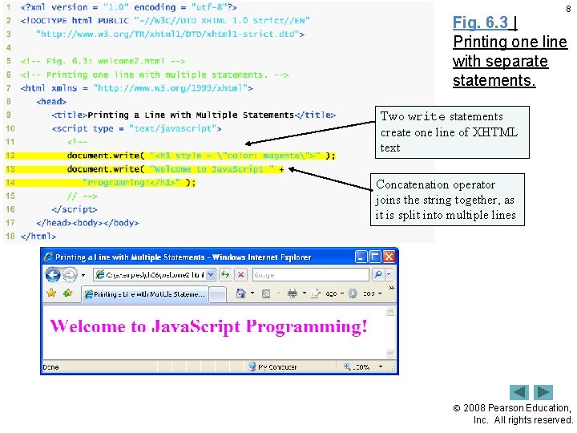Expand the Print options dropdown arrow
Screen dimensions: 577x433
[305, 293]
